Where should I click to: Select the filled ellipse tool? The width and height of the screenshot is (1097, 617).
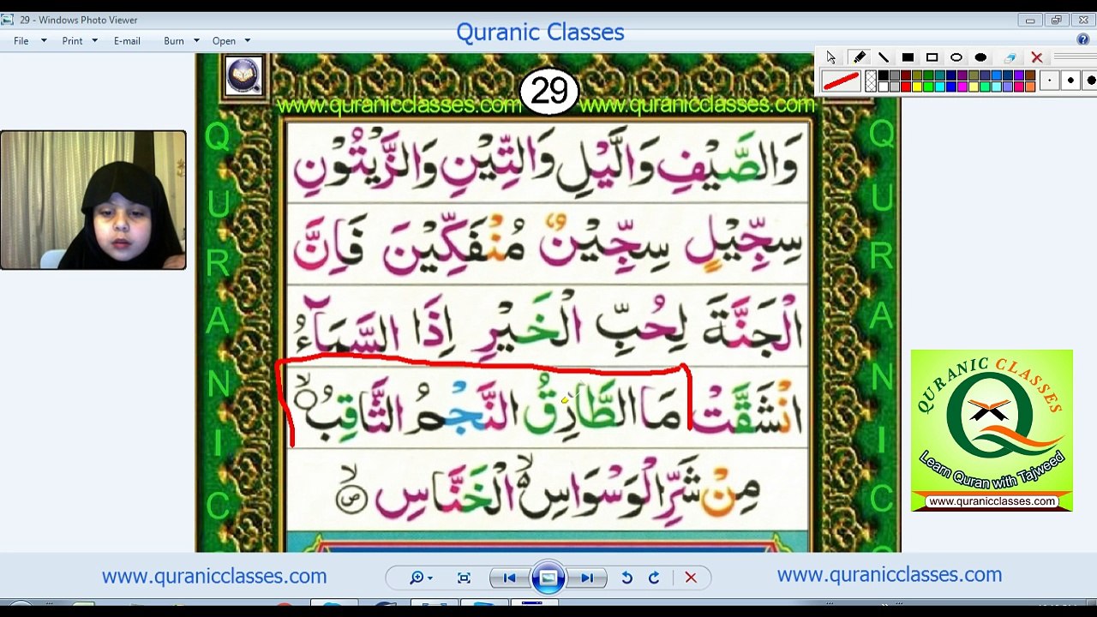click(980, 57)
